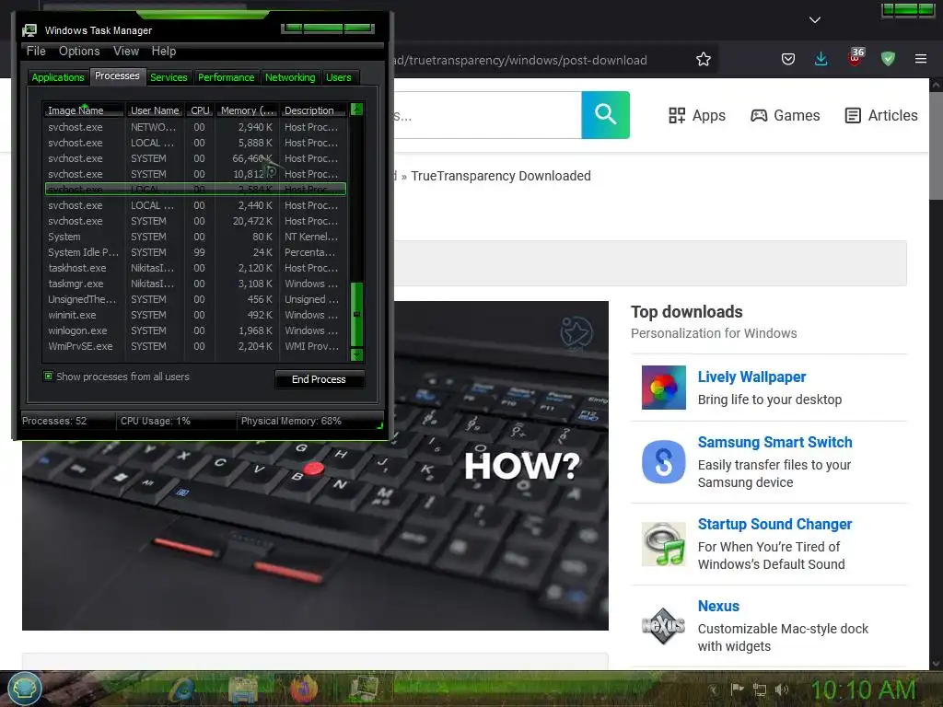943x707 pixels.
Task: Click the uBlock extension icon showing 36
Action: 856,58
